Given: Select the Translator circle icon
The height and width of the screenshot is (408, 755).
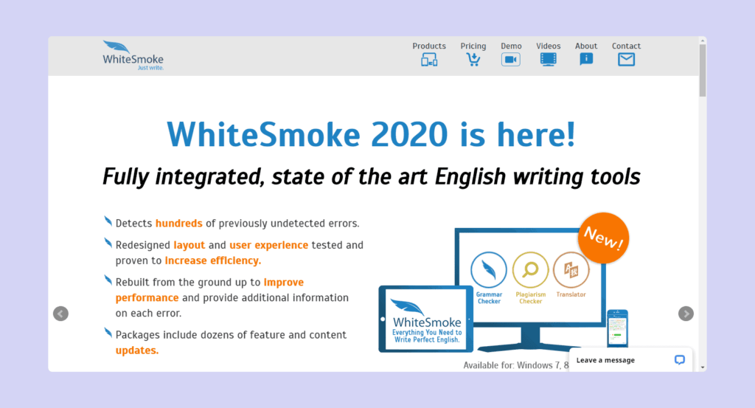Looking at the screenshot, I should [571, 269].
